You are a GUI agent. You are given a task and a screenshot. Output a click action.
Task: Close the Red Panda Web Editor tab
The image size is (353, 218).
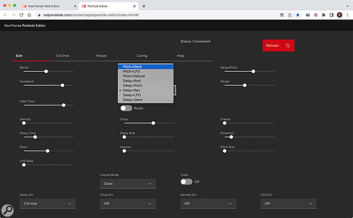tap(75, 6)
